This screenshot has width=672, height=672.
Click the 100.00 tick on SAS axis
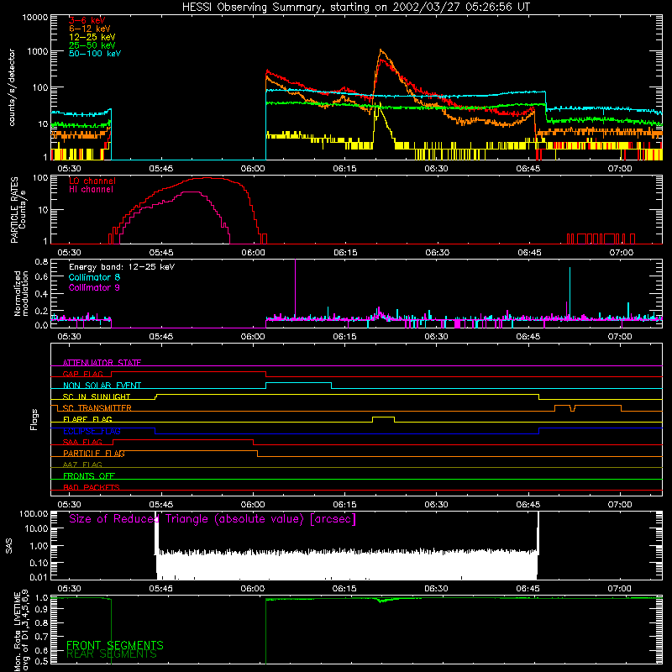click(x=34, y=514)
